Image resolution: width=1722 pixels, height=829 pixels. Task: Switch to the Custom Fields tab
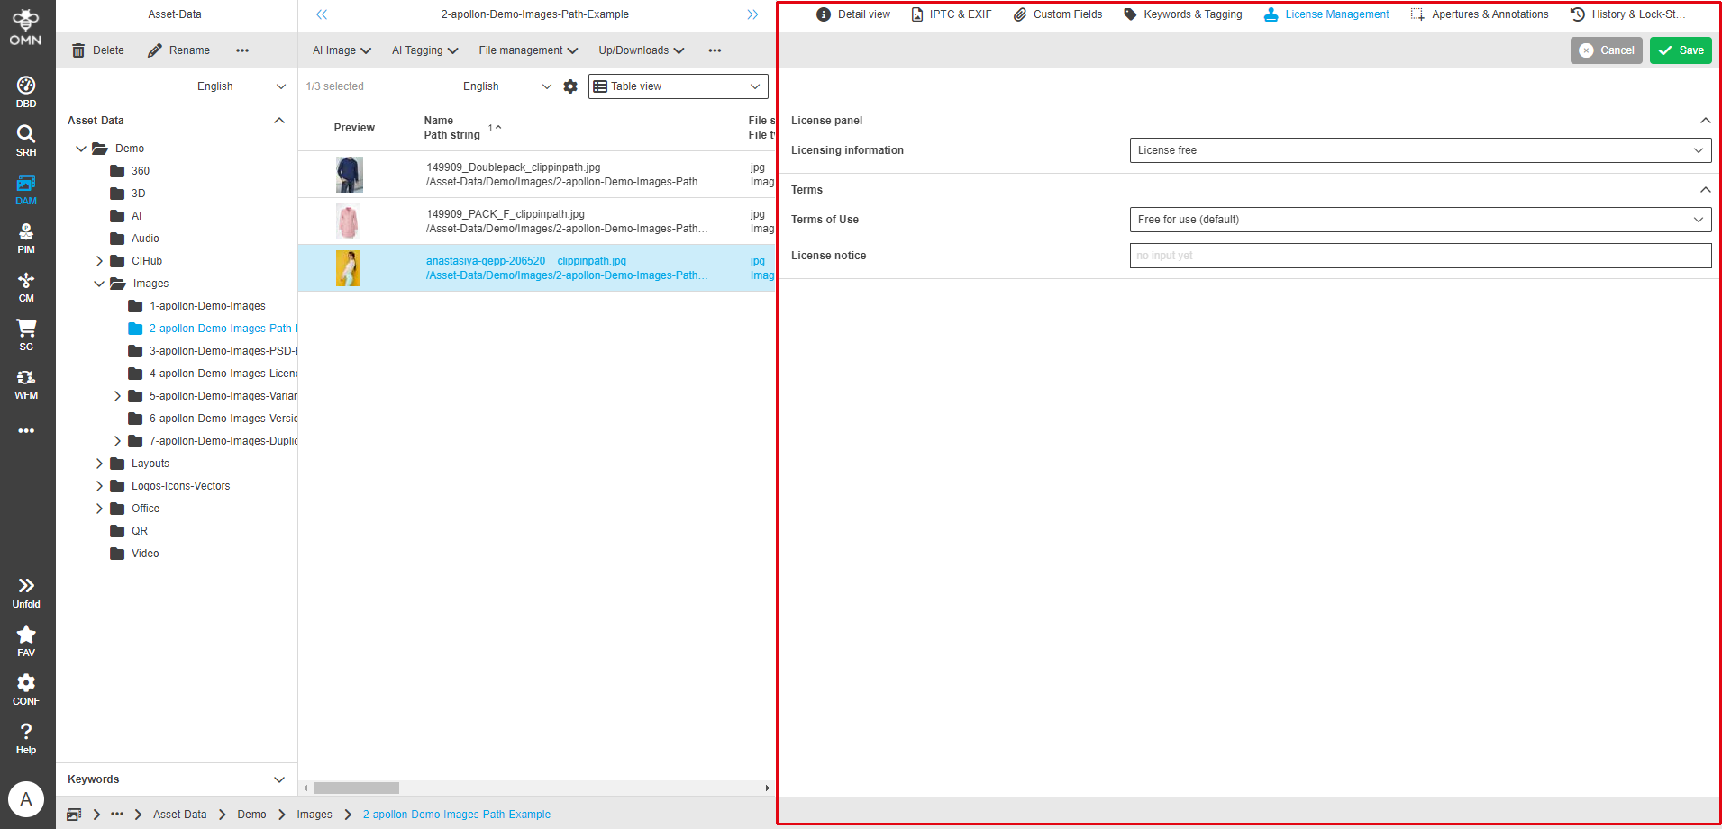(x=1058, y=14)
